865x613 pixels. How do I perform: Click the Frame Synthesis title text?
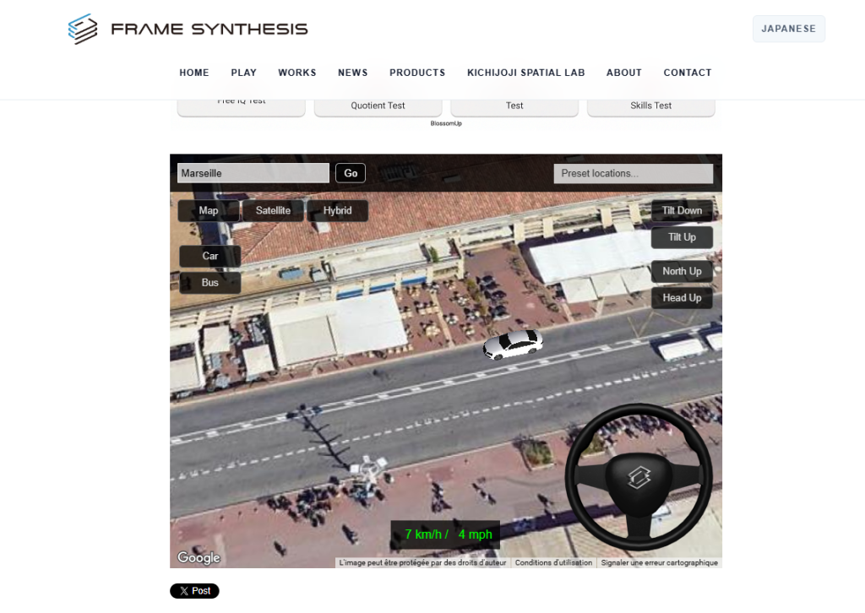click(x=209, y=29)
